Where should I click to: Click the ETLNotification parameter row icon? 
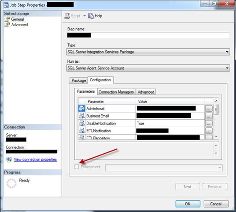(82, 131)
